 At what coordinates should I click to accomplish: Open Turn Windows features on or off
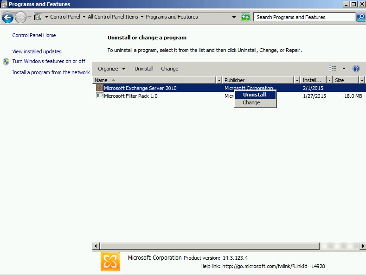(x=49, y=61)
